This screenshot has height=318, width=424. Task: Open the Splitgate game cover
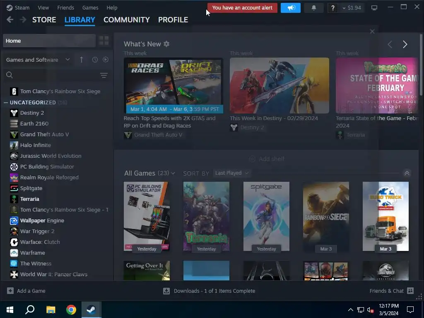pyautogui.click(x=266, y=216)
